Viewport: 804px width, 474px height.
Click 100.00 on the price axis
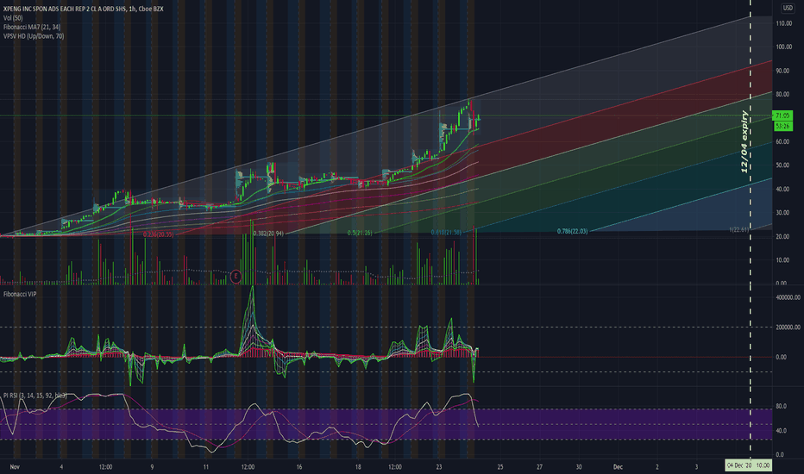784,47
